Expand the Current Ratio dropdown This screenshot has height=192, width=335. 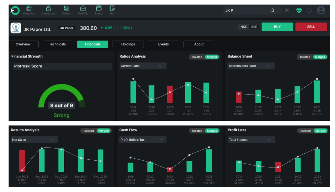coord(143,66)
